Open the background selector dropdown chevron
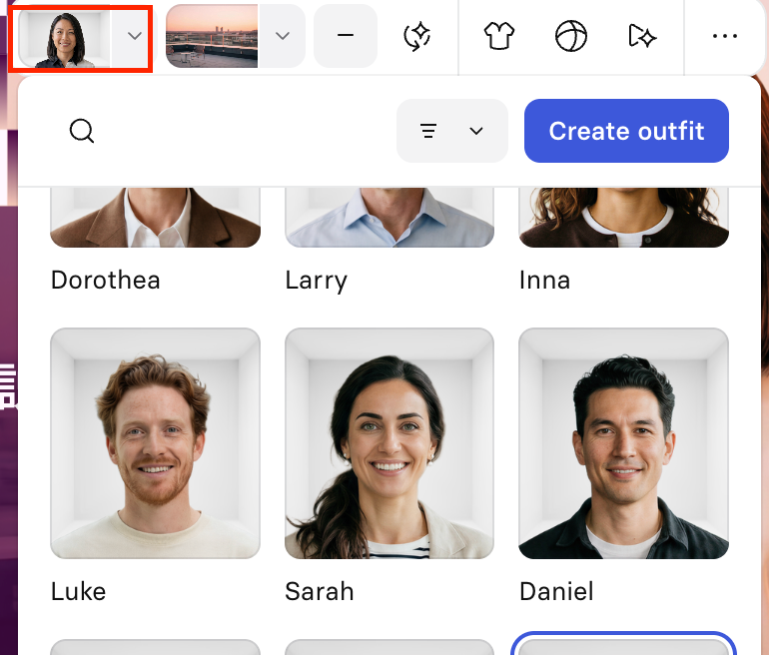Viewport: 769px width, 655px height. 283,36
